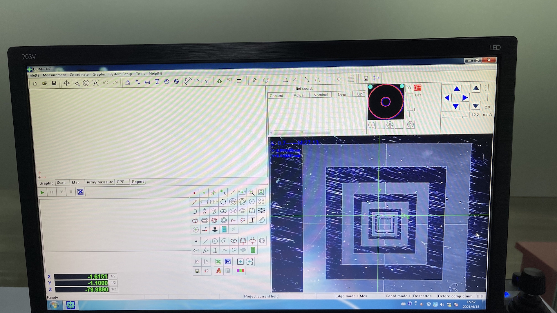Tick the small checkbox beside light slider

coord(416,110)
